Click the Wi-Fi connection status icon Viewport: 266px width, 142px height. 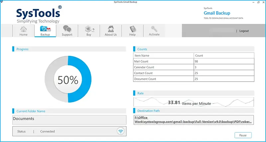(121, 131)
